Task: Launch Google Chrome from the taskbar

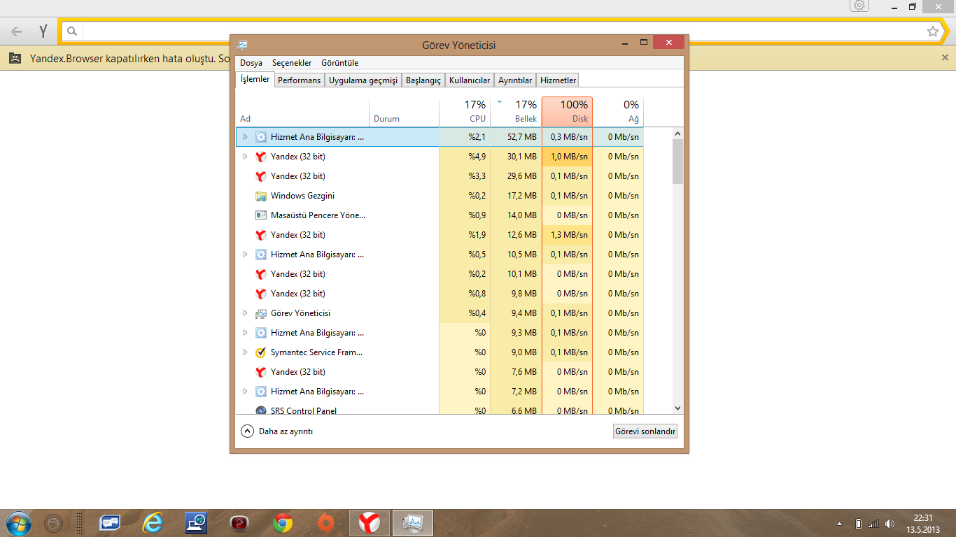Action: 283,523
